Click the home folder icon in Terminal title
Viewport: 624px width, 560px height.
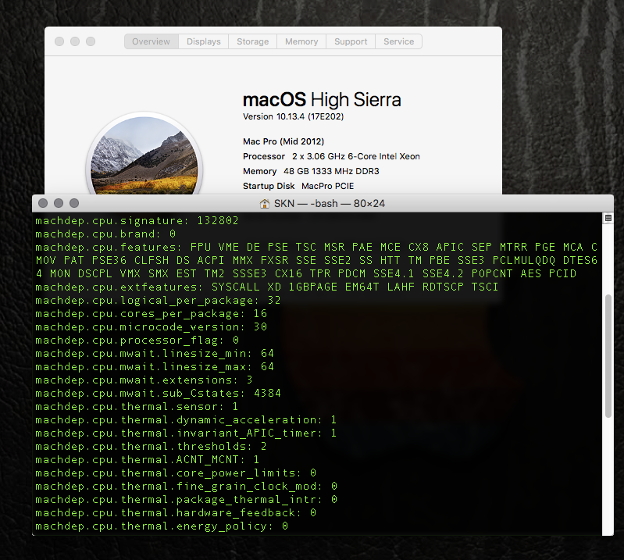pyautogui.click(x=265, y=204)
